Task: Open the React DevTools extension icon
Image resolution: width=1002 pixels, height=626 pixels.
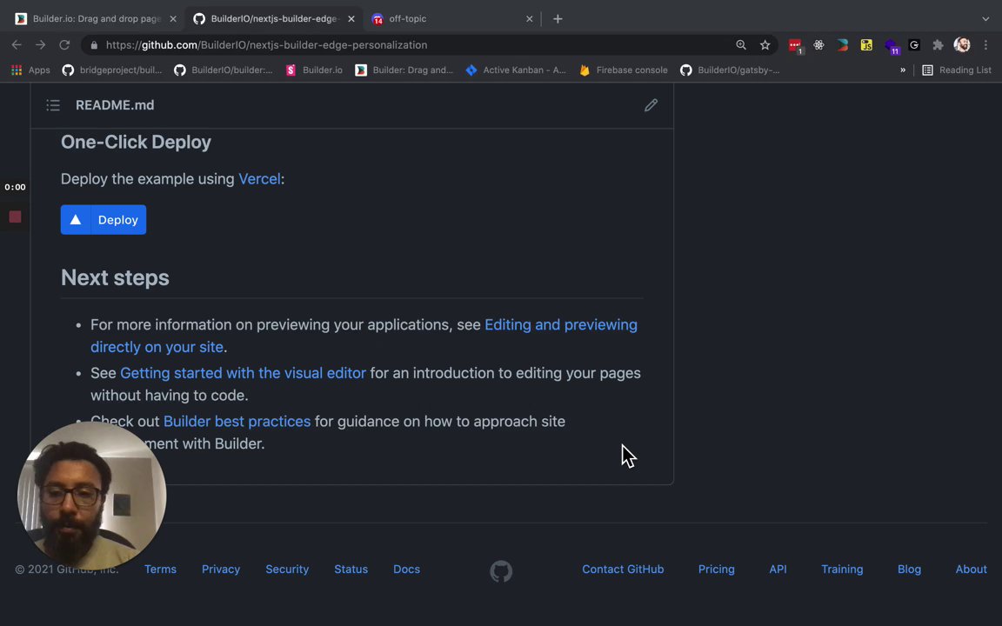Action: click(x=818, y=44)
